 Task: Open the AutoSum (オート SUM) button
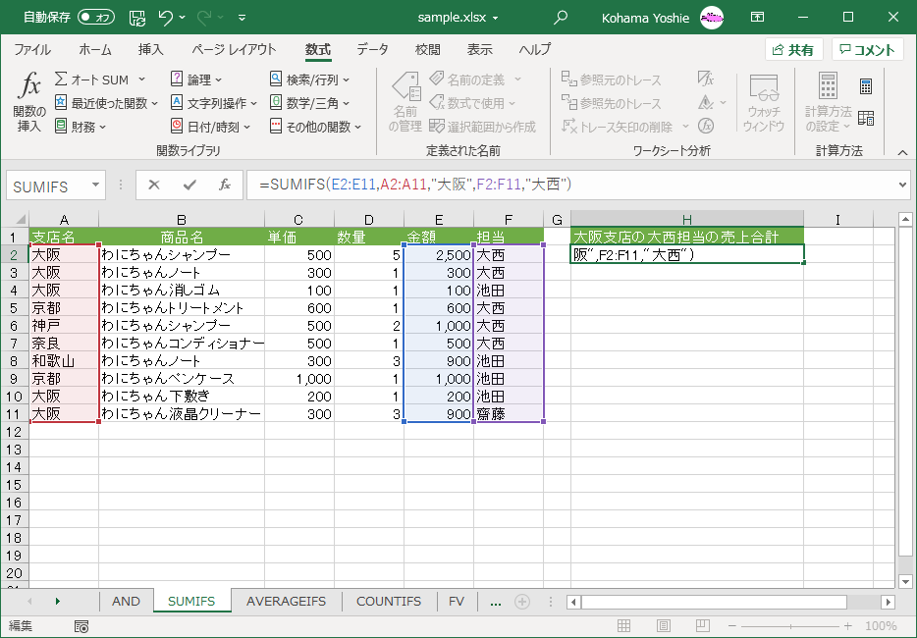click(99, 80)
